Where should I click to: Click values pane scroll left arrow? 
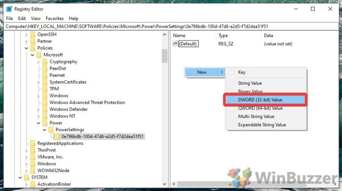click(x=174, y=184)
